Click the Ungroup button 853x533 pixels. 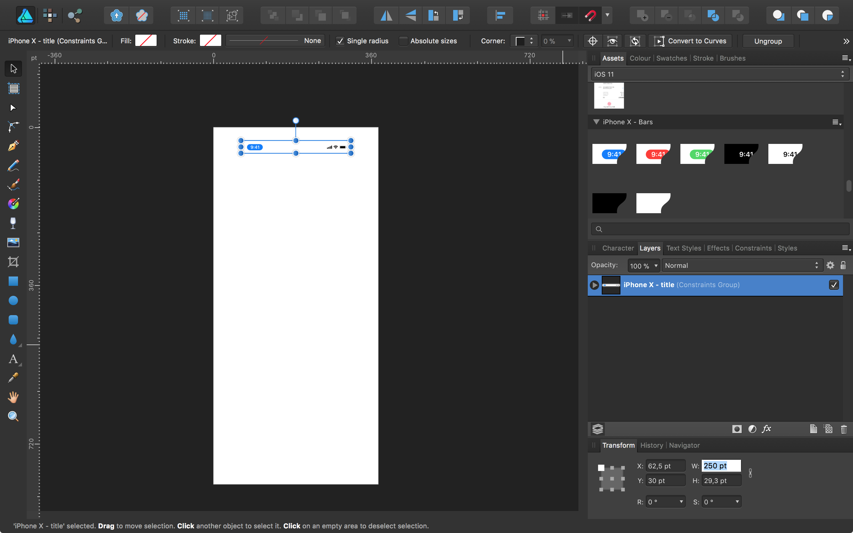768,41
